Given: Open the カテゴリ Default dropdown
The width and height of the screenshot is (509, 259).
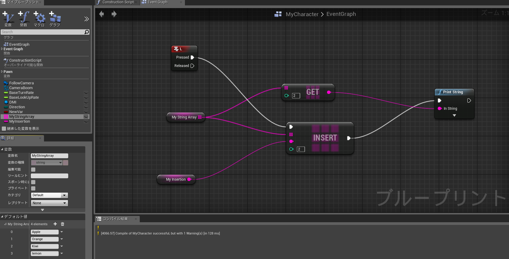Looking at the screenshot, I should (x=49, y=195).
